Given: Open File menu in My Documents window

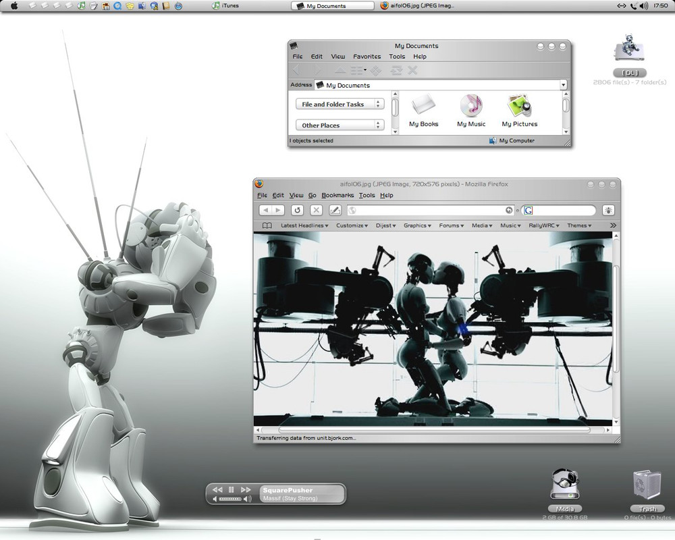Looking at the screenshot, I should click(298, 57).
